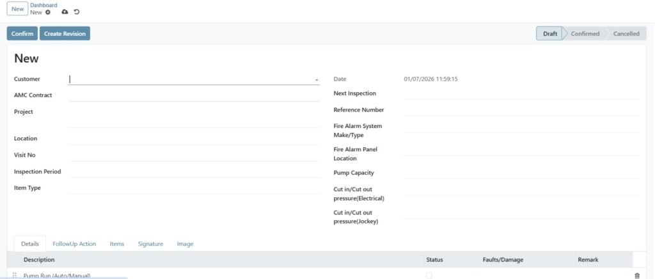The width and height of the screenshot is (655, 279).
Task: Grab the drag handle on Pump Run row
Action: pyautogui.click(x=14, y=275)
